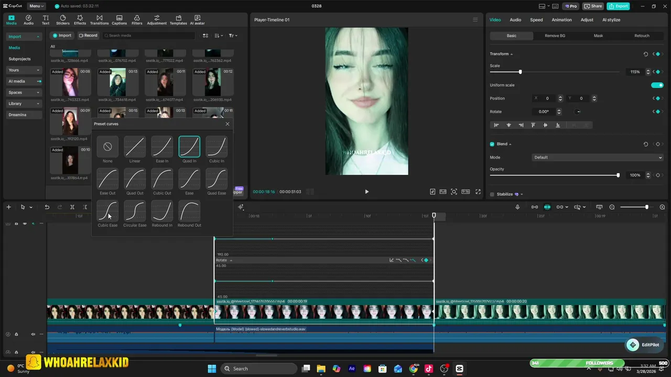Image resolution: width=671 pixels, height=377 pixels.
Task: Click the undo arrow in timeline toolbar
Action: point(47,207)
